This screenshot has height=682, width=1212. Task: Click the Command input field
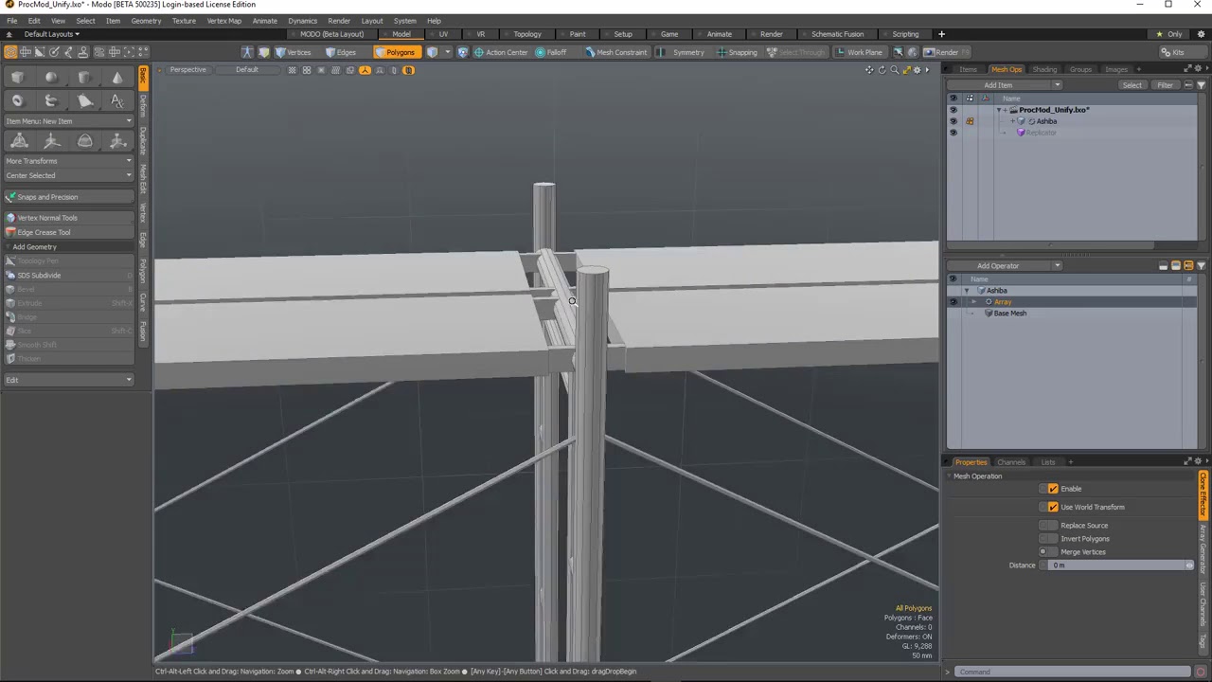click(x=1070, y=672)
